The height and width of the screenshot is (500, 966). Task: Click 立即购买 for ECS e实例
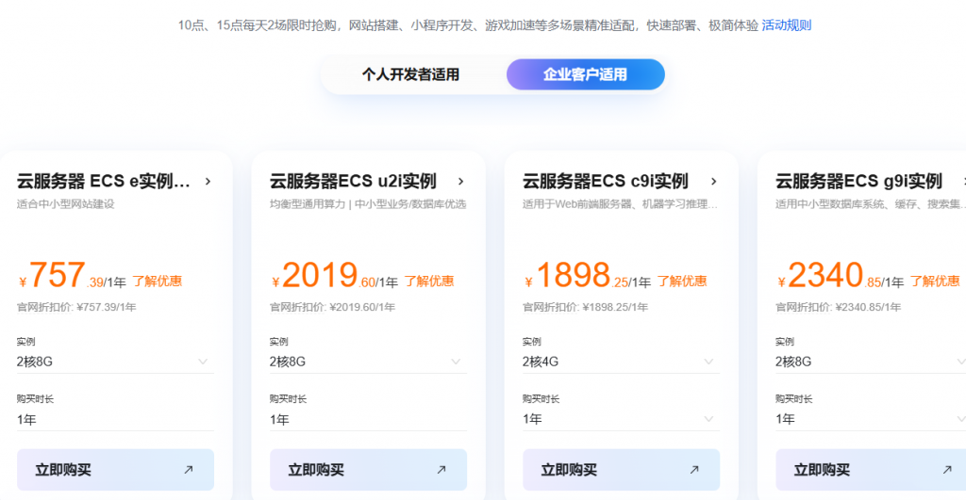pos(115,470)
